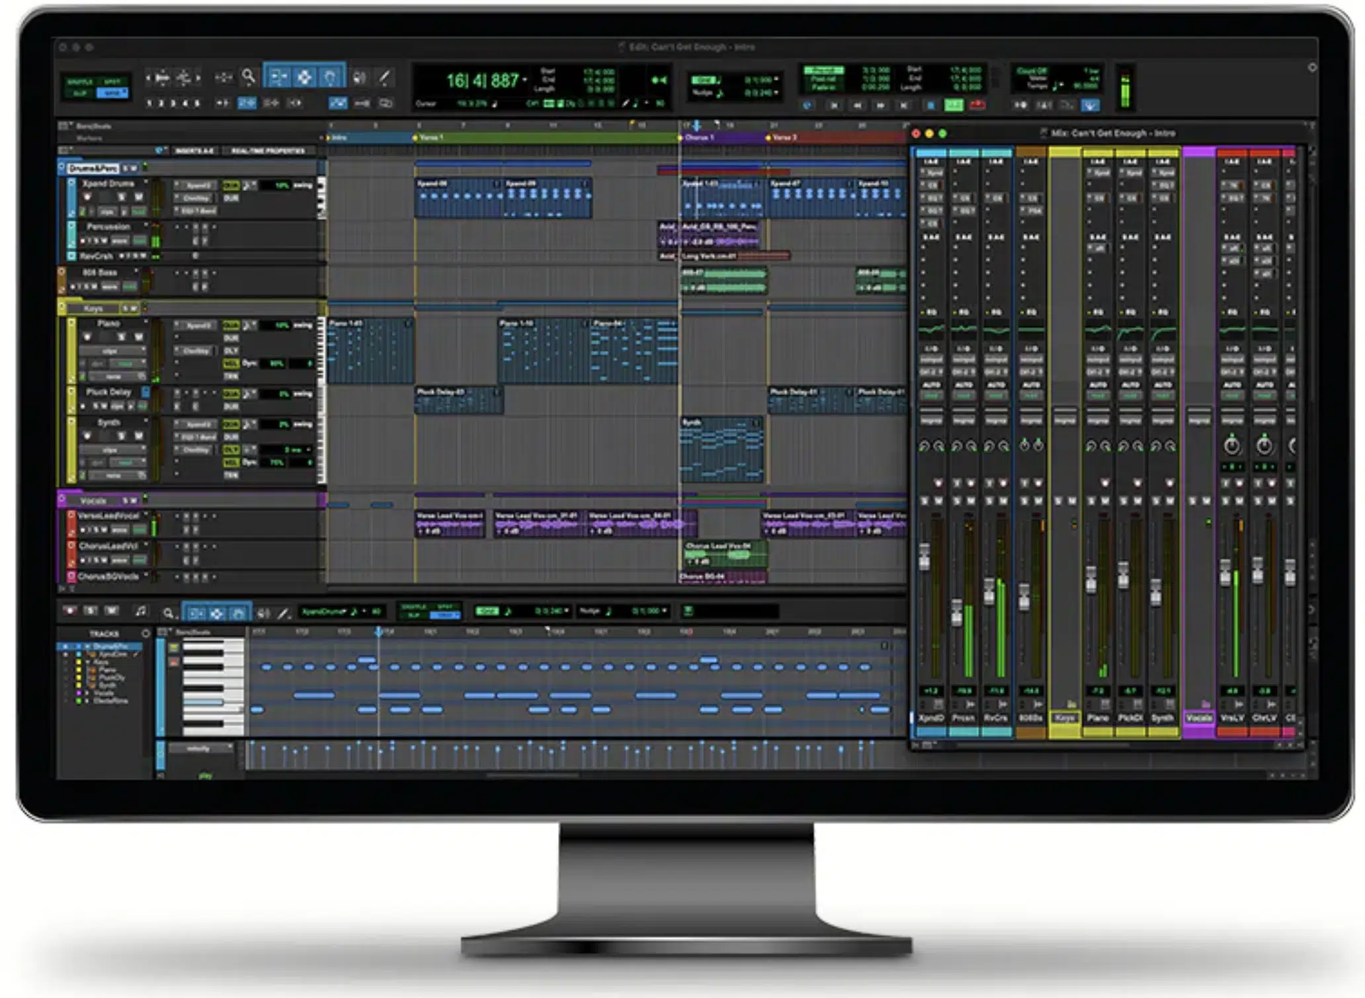
Task: Collapse the Keys folder track
Action: tap(62, 307)
